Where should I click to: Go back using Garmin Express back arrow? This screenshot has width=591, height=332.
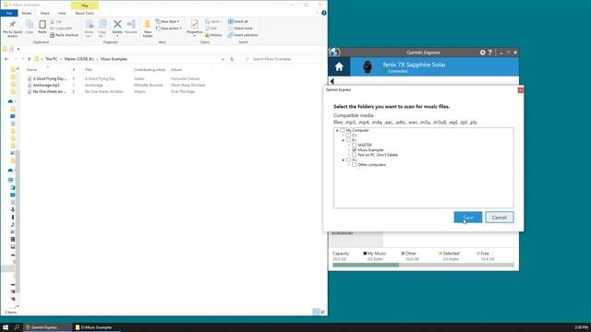point(332,81)
